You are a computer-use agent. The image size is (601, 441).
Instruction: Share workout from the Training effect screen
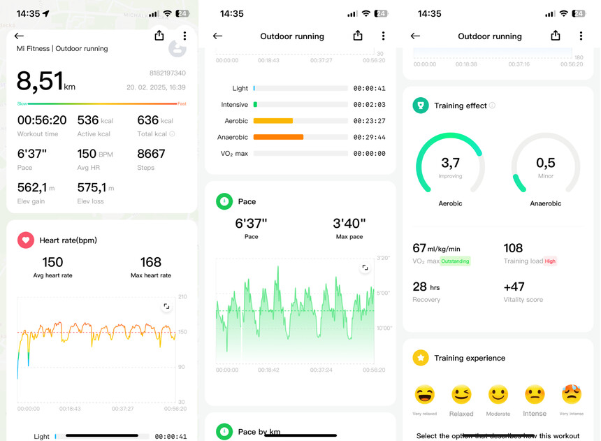[x=556, y=36]
